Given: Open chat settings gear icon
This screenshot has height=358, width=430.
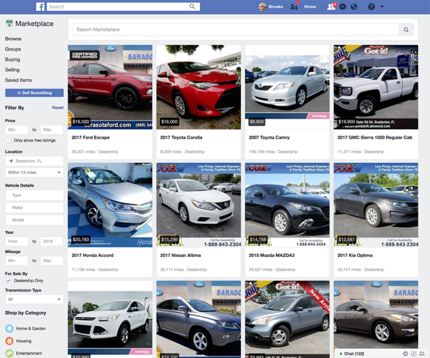Looking at the screenshot, I should (x=405, y=354).
